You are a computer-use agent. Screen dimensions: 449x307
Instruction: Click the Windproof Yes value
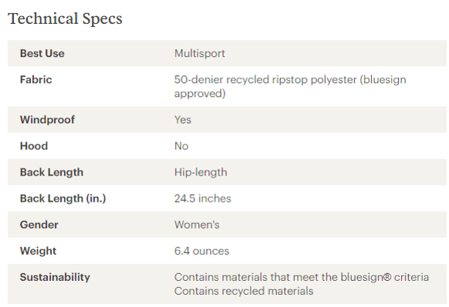coord(183,120)
